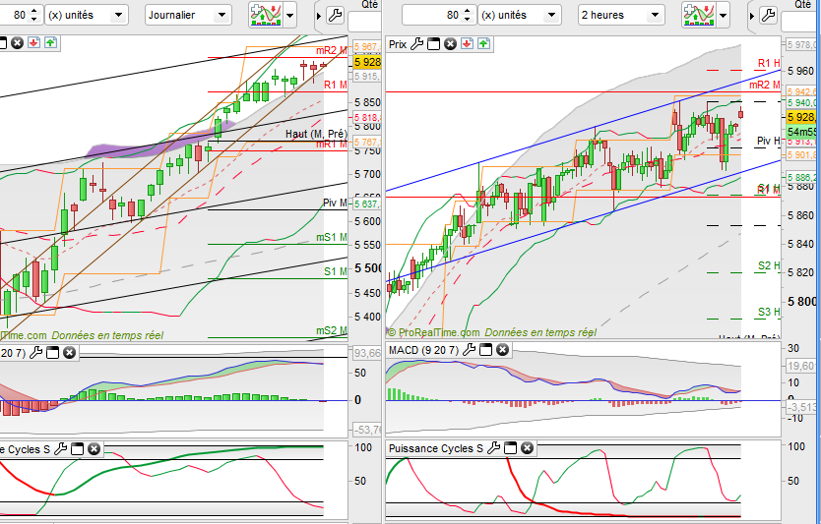Click the Prix panel label
Image resolution: width=821 pixels, height=524 pixels.
pyautogui.click(x=398, y=44)
